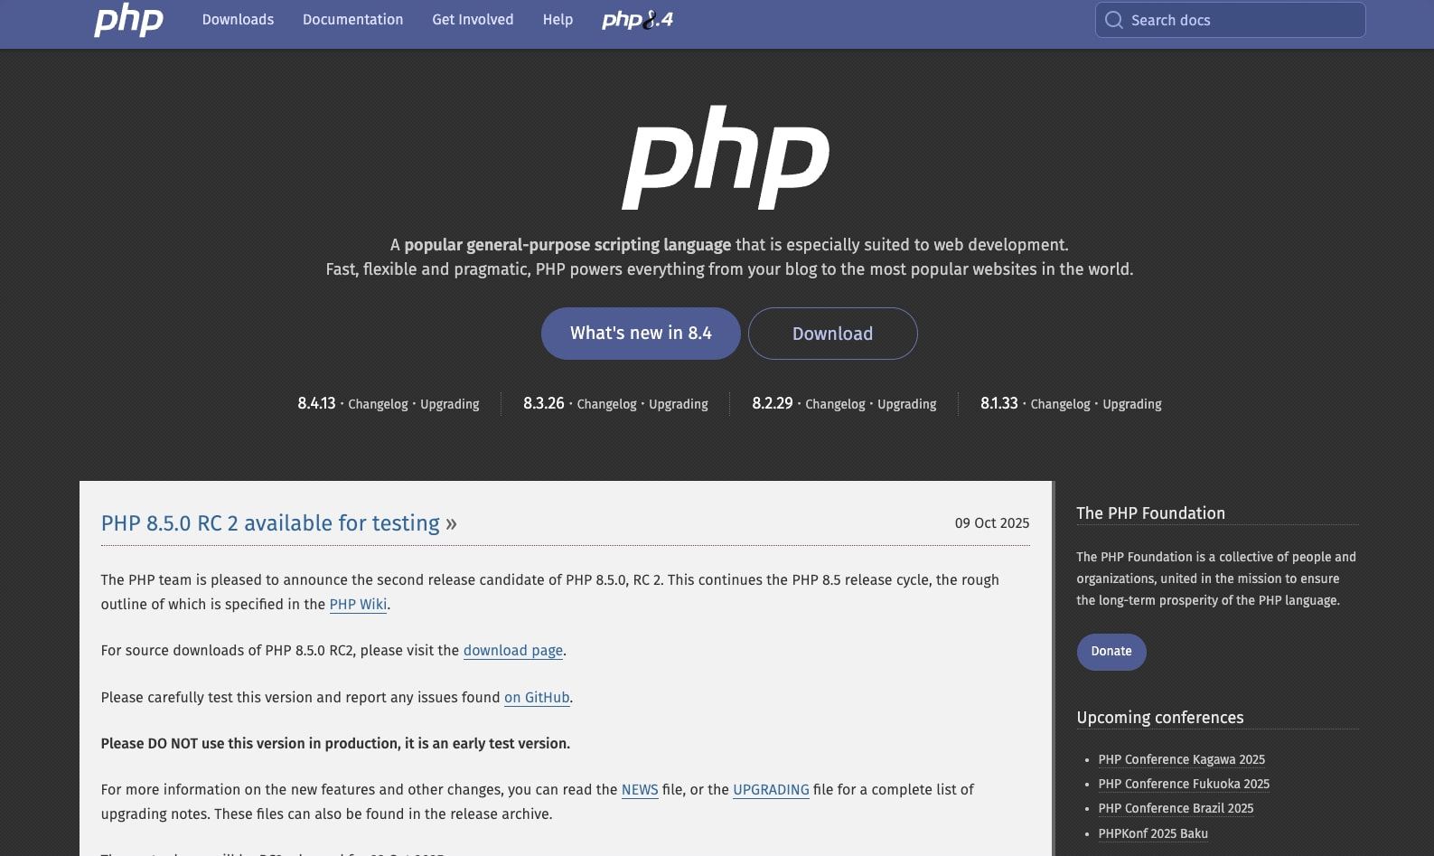The height and width of the screenshot is (856, 1434).
Task: Open PHP Conference Kagawa 2025
Action: click(1181, 759)
